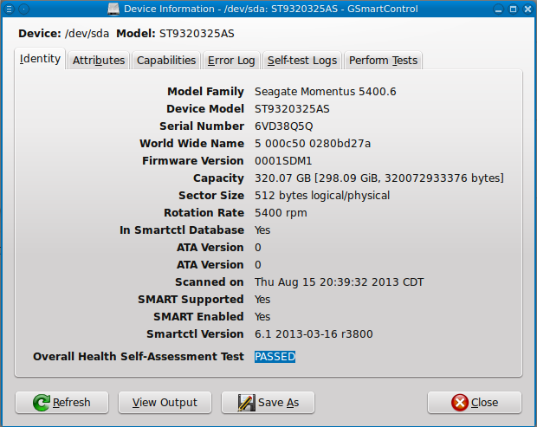This screenshot has width=537, height=427.
Task: Click the World Wide Name value
Action: click(x=313, y=144)
